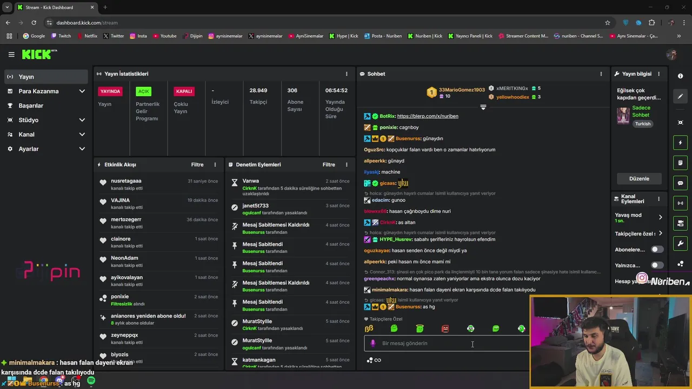Click the bubbles icon in right toolbar

680,264
